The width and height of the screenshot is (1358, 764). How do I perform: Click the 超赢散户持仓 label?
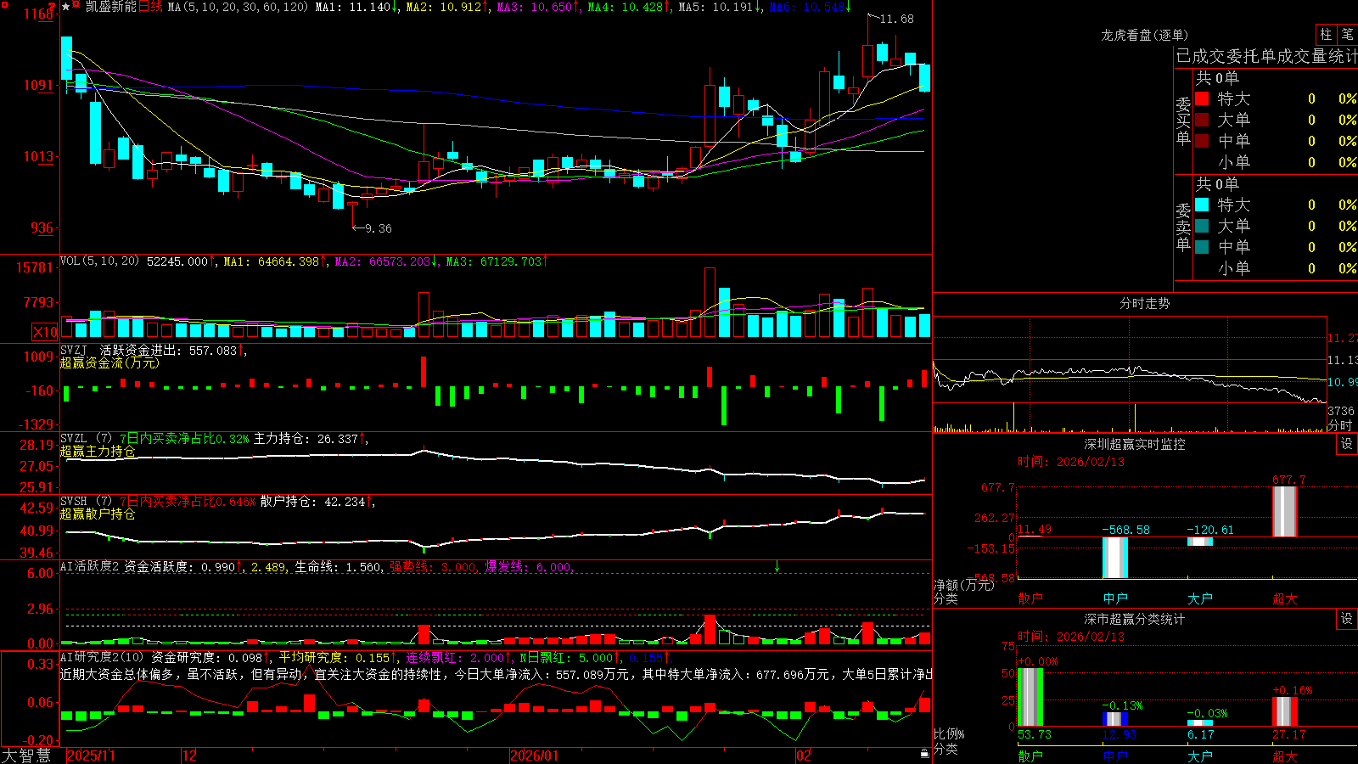[x=98, y=514]
